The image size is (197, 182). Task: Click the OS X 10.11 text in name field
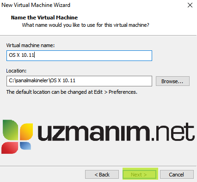(22, 55)
